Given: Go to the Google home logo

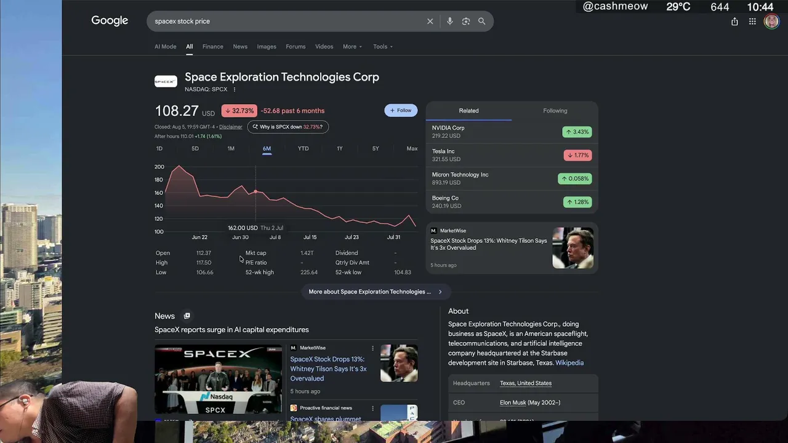Looking at the screenshot, I should pos(110,21).
